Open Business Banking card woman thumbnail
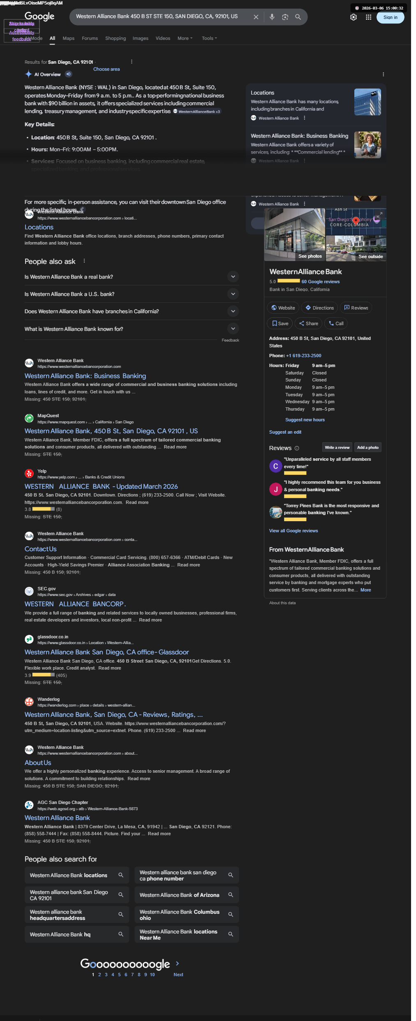The width and height of the screenshot is (416, 1021). point(367,145)
